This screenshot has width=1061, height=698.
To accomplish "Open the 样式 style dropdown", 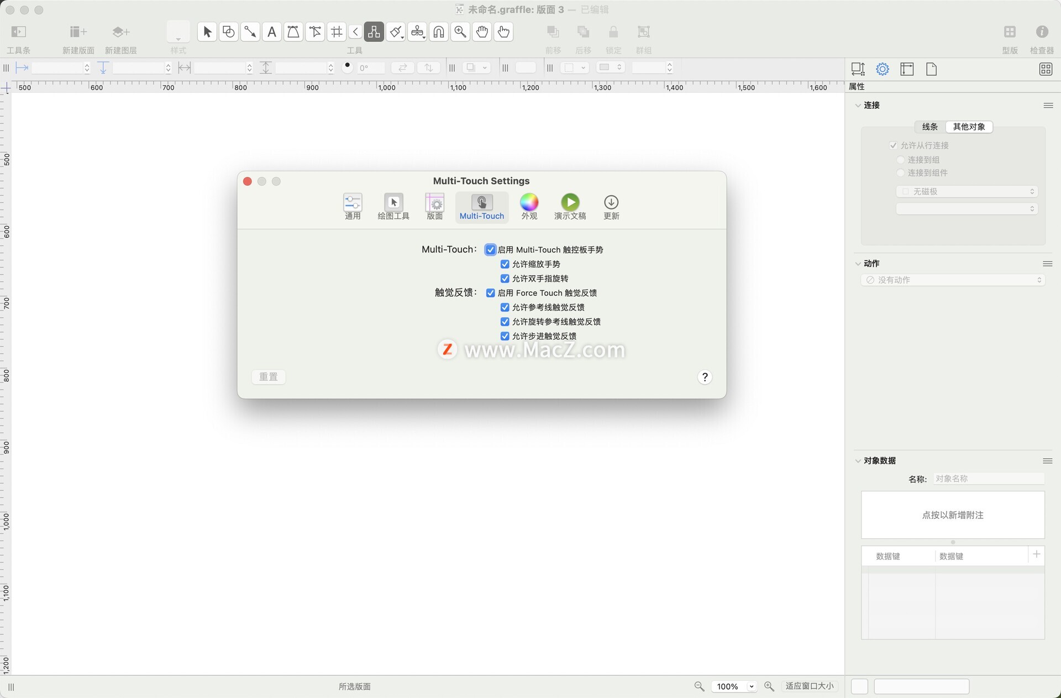I will [178, 32].
